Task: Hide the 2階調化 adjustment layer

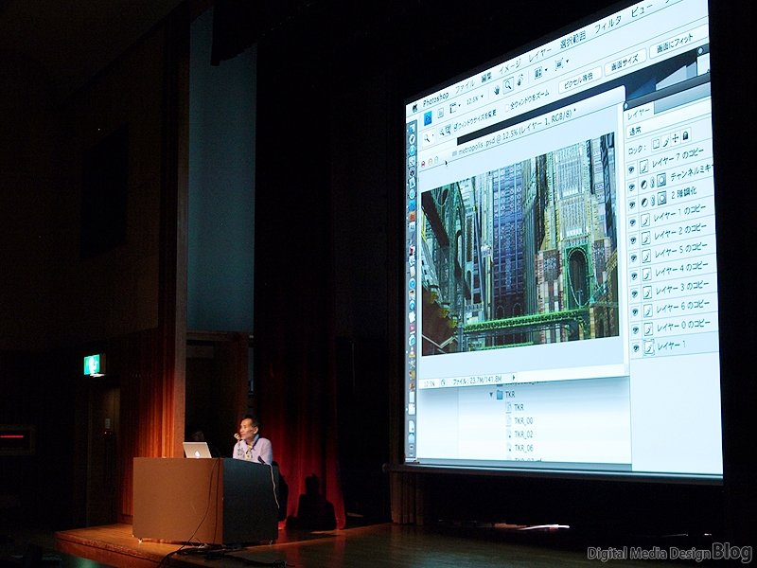Action: [632, 204]
